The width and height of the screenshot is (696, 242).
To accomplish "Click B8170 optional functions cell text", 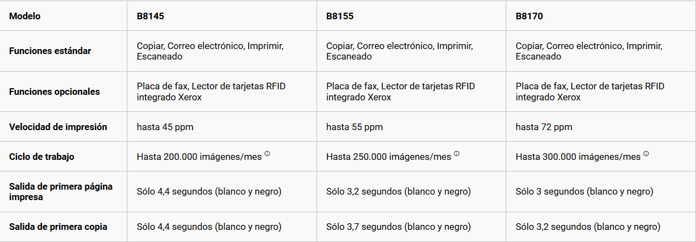I will [590, 92].
